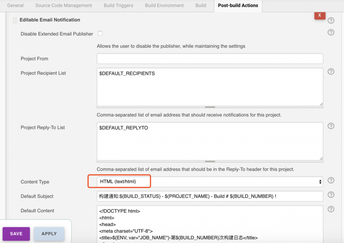Remove Editable Email Notification via red X
This screenshot has width=344, height=243.
[x=320, y=16]
